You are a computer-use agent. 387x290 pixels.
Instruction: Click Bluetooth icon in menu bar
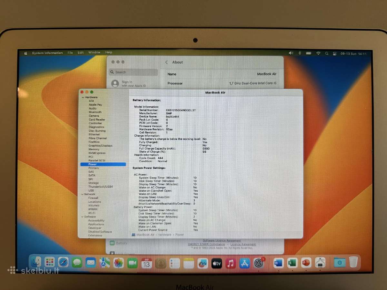click(x=299, y=53)
